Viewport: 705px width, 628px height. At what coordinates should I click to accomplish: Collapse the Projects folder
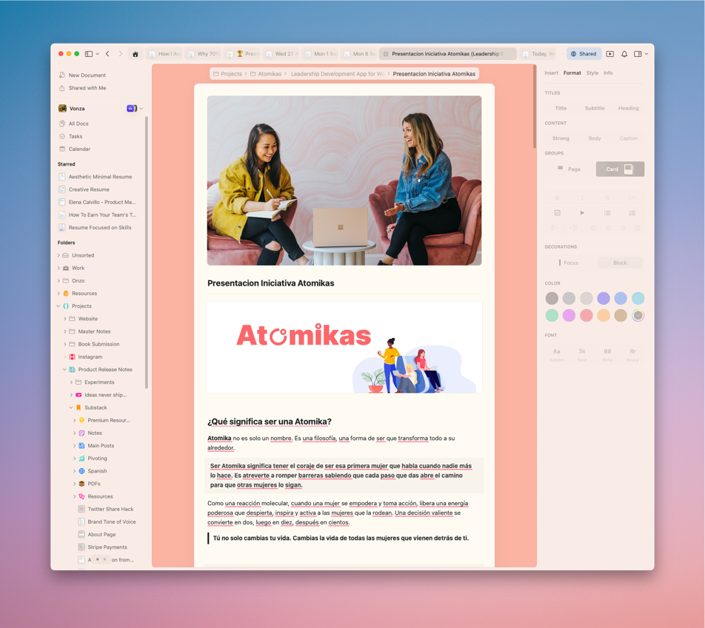coord(59,306)
